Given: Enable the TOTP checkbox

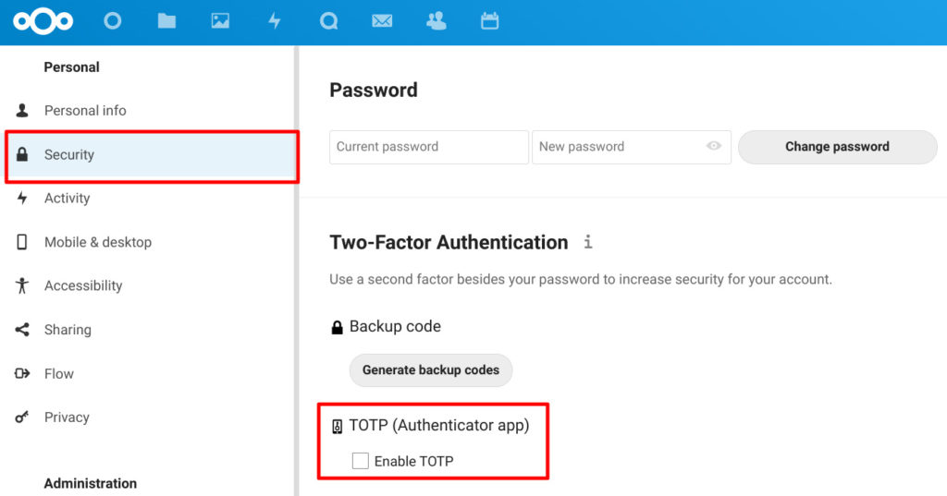Looking at the screenshot, I should tap(361, 461).
